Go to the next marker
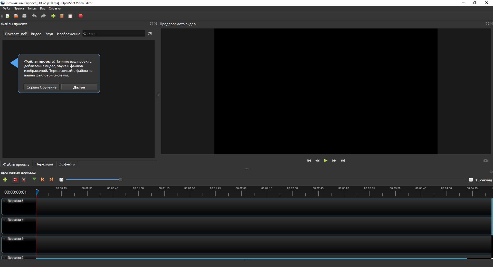This screenshot has height=267, width=493. (x=51, y=180)
